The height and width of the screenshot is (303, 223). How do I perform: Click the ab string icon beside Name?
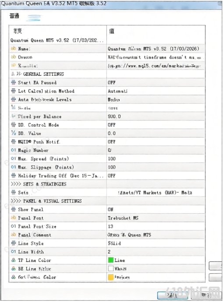[13, 48]
